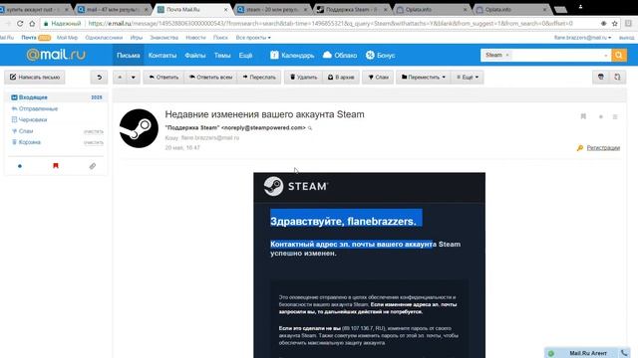
Task: Open the Все проекты dropdown
Action: (x=253, y=38)
